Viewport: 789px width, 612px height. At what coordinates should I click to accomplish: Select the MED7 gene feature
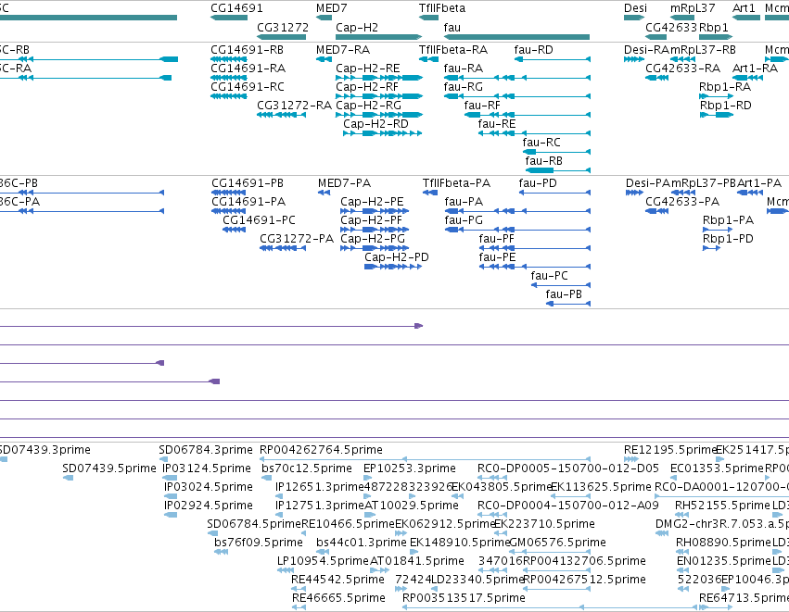(x=325, y=18)
